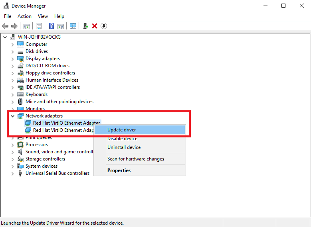Click the red X Uninstall device icon

coord(95,26)
